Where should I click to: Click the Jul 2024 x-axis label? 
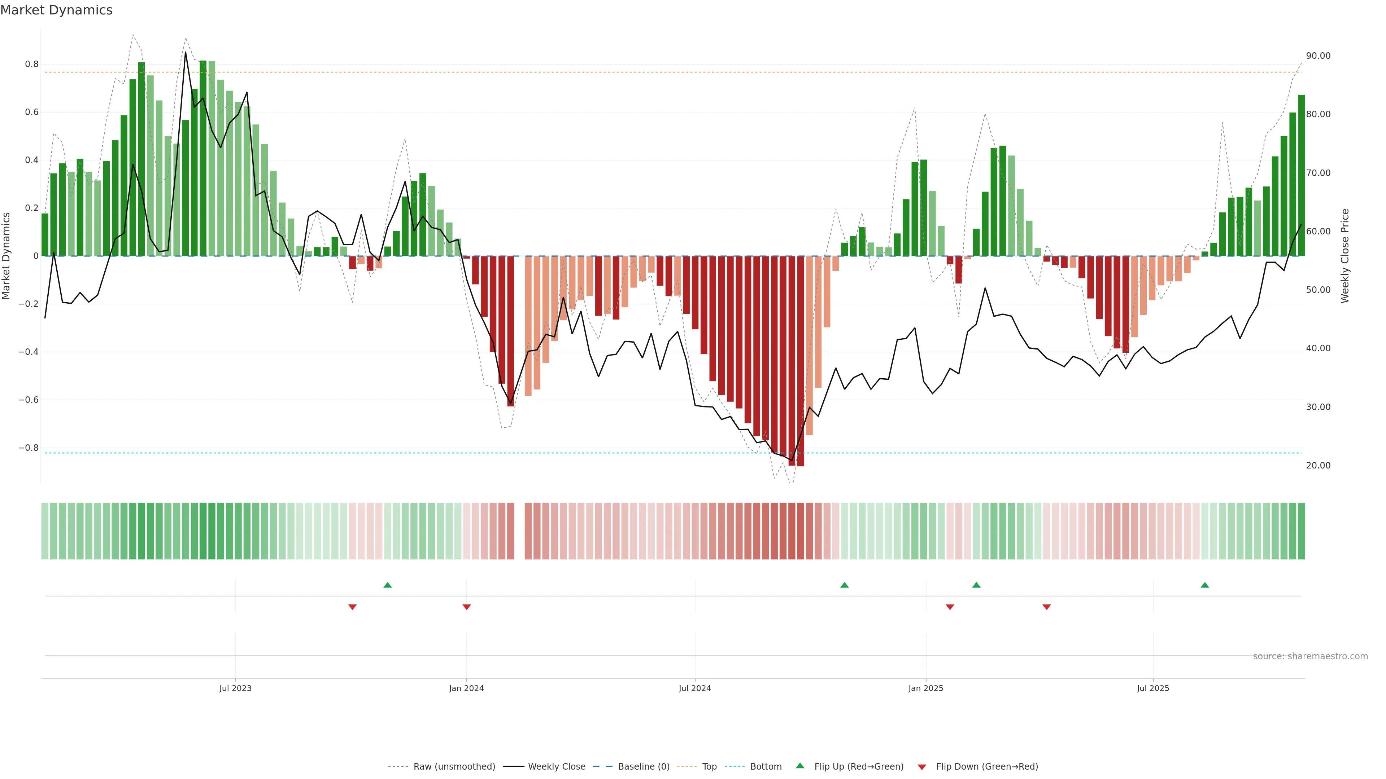coord(694,688)
